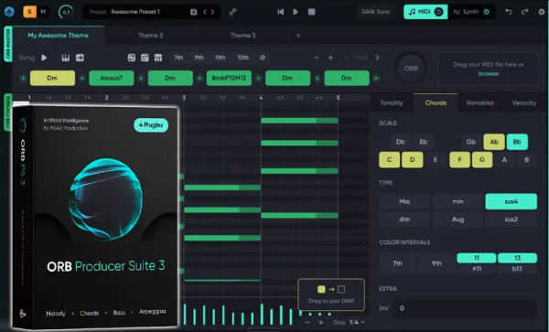549x332 pixels.
Task: Enable the 13th option in song toolbar
Action: 242,58
